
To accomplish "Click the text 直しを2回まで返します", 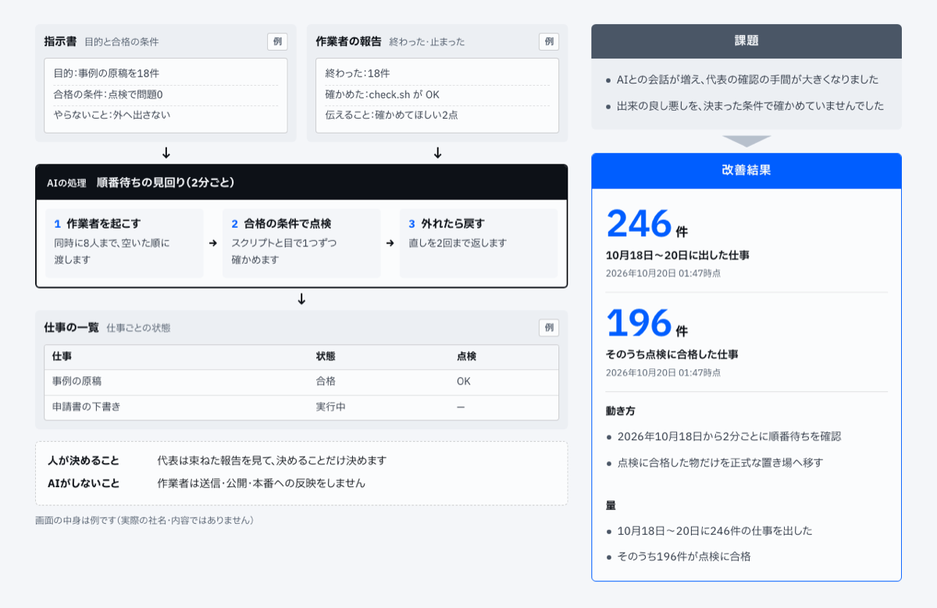I will (x=458, y=244).
